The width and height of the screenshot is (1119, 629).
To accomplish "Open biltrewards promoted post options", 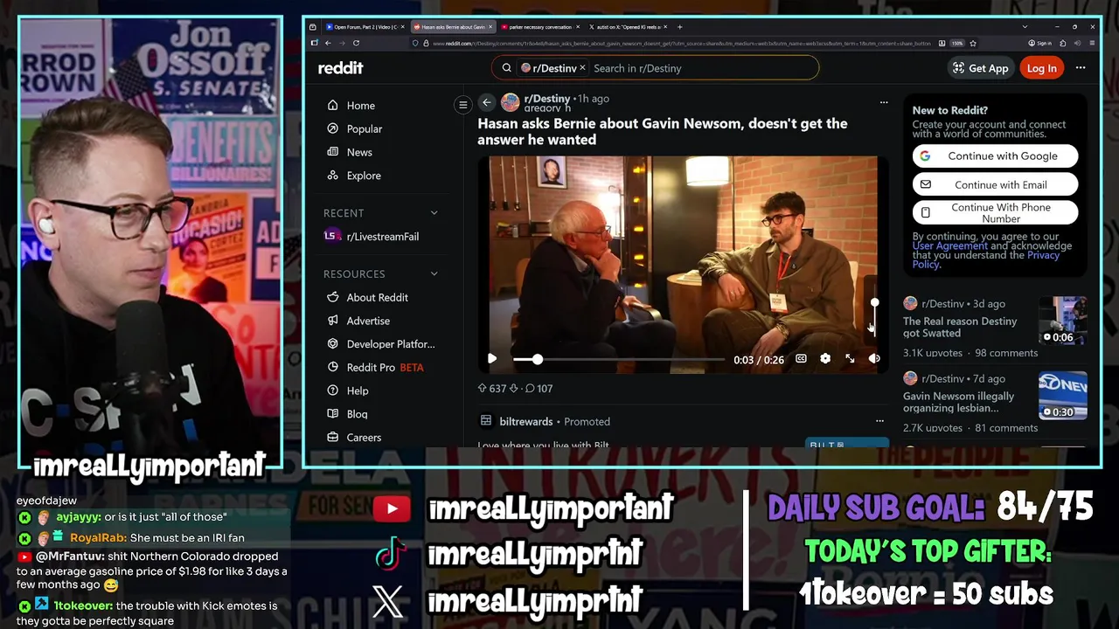I will click(x=879, y=421).
